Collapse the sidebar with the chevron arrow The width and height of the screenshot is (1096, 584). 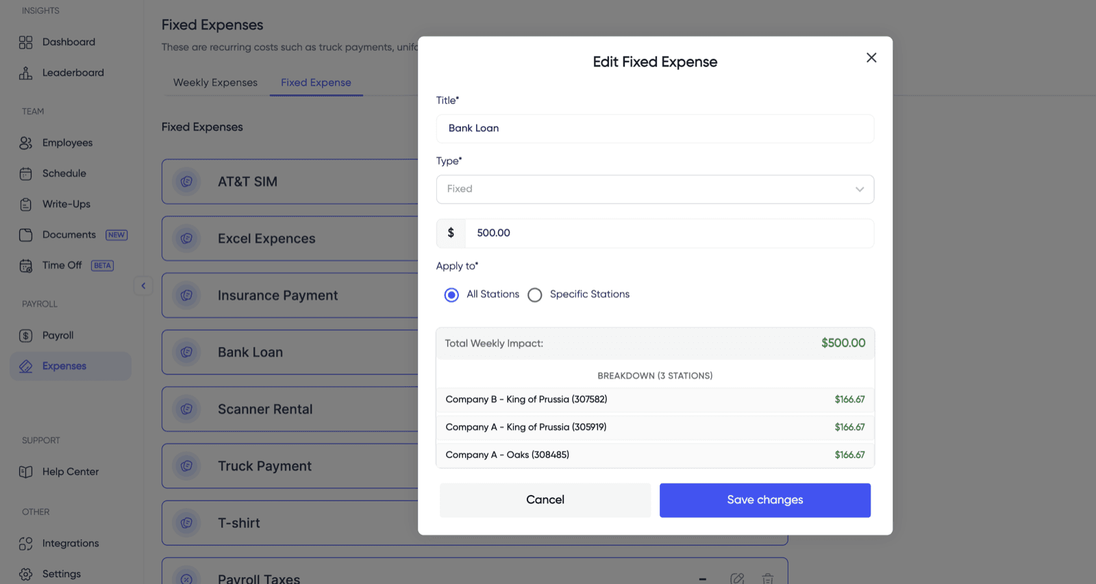coord(143,285)
